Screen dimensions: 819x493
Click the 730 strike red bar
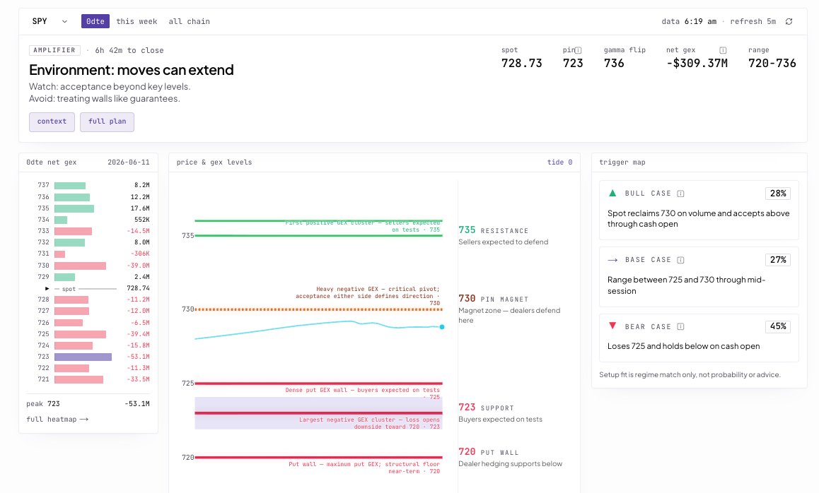[x=80, y=266]
